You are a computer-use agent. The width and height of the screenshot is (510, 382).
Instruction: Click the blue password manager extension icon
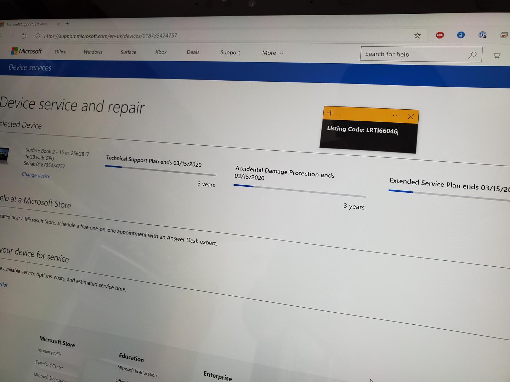coord(461,35)
